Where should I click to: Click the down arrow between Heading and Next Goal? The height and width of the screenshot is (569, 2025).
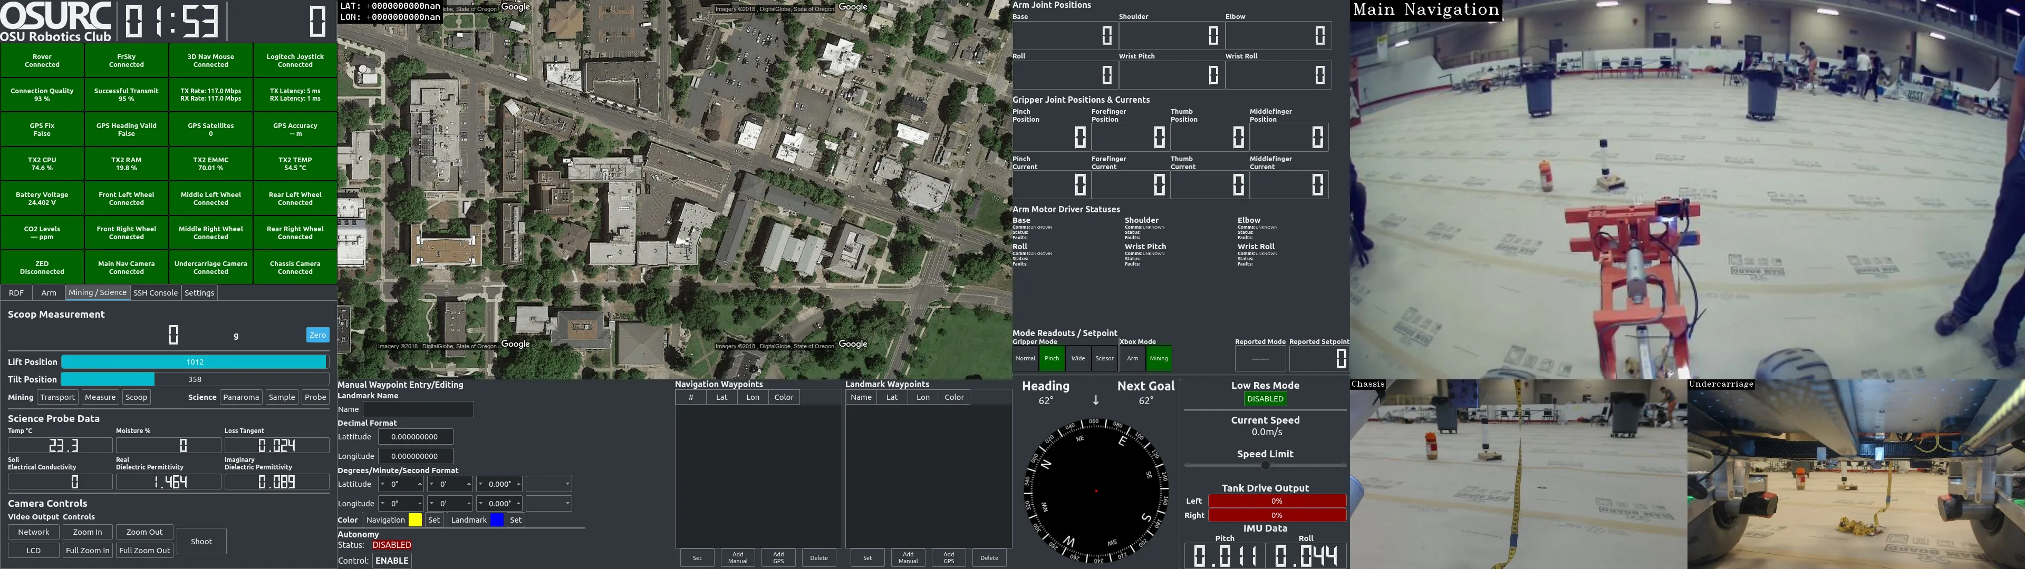tap(1096, 401)
